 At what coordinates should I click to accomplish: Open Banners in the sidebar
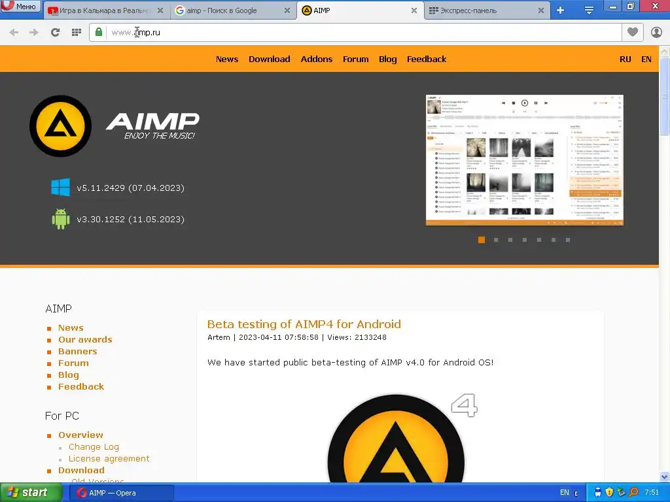77,351
